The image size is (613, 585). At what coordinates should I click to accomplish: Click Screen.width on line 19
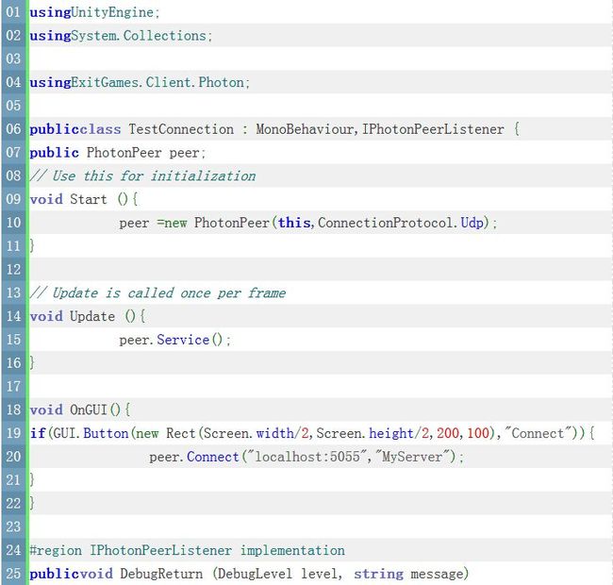249,433
